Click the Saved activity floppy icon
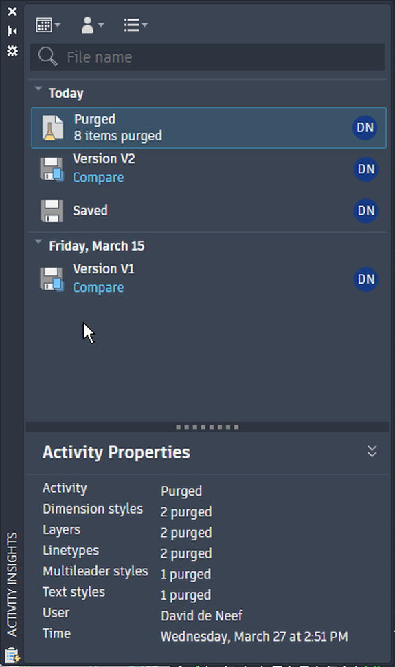The height and width of the screenshot is (667, 395). point(52,211)
